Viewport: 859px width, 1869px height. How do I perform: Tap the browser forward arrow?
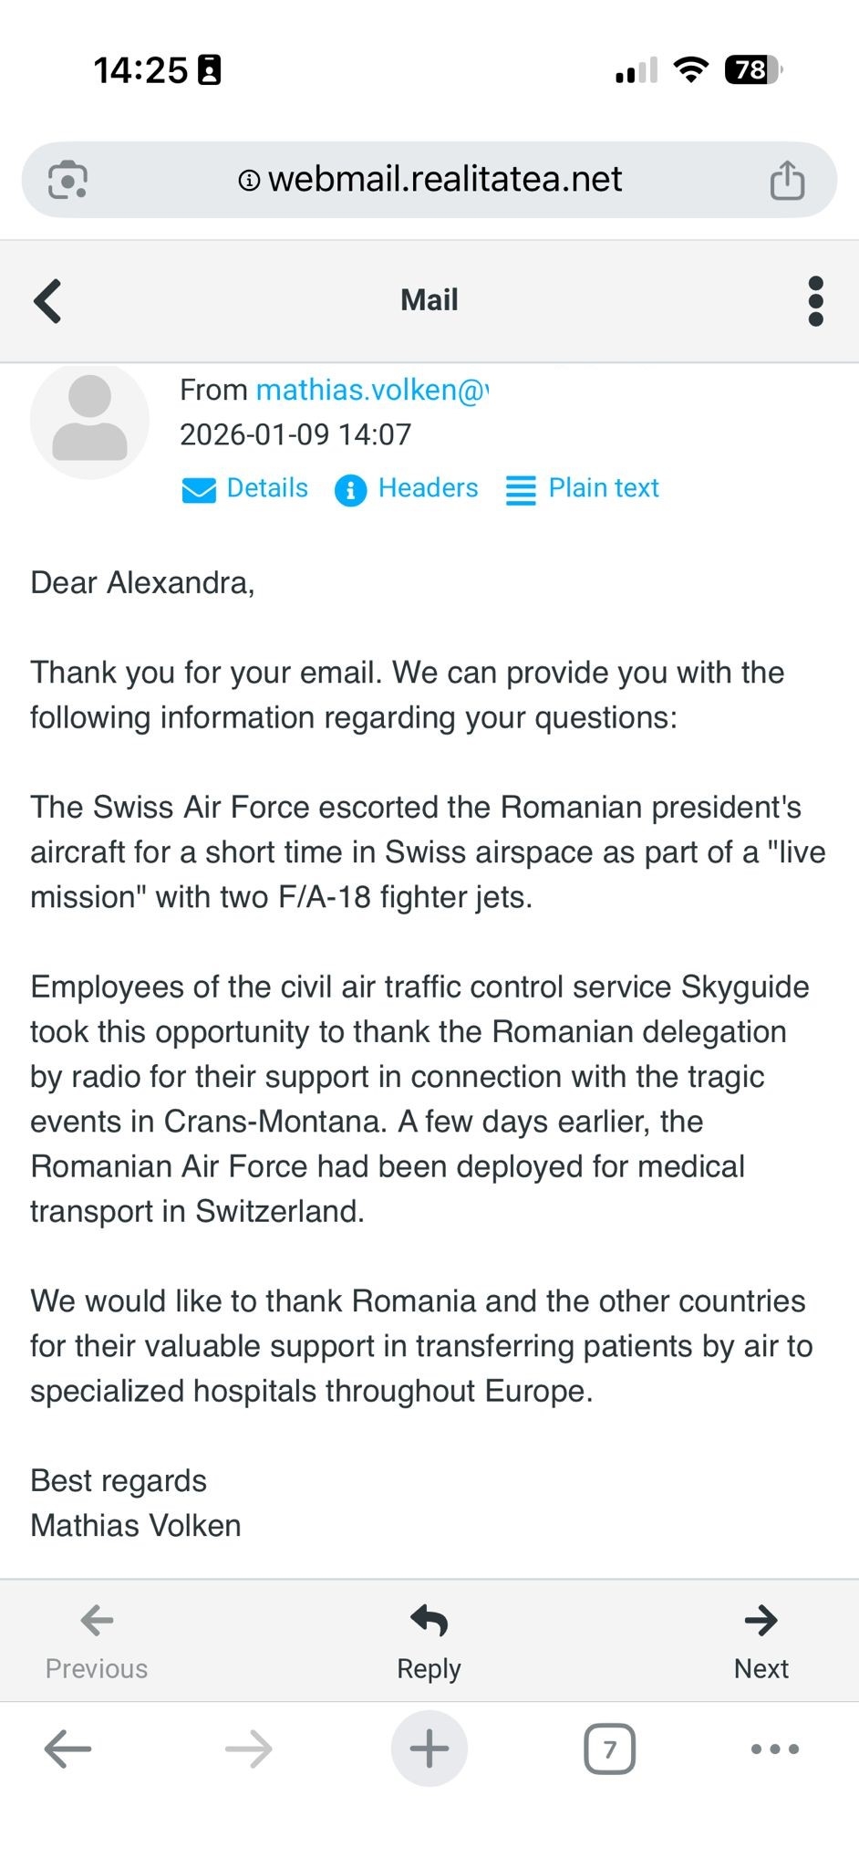(248, 1749)
